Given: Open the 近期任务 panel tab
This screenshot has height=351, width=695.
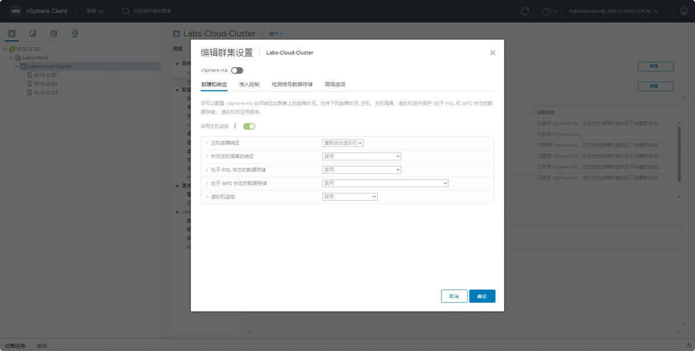Looking at the screenshot, I should coord(15,346).
